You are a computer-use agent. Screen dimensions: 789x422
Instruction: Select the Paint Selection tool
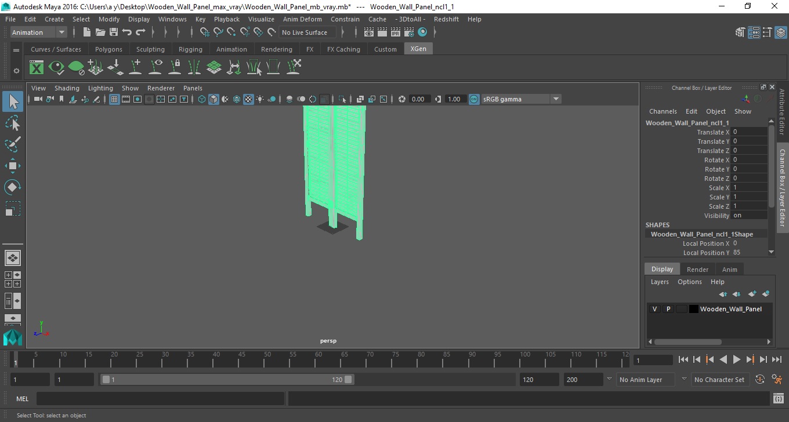[x=13, y=144]
